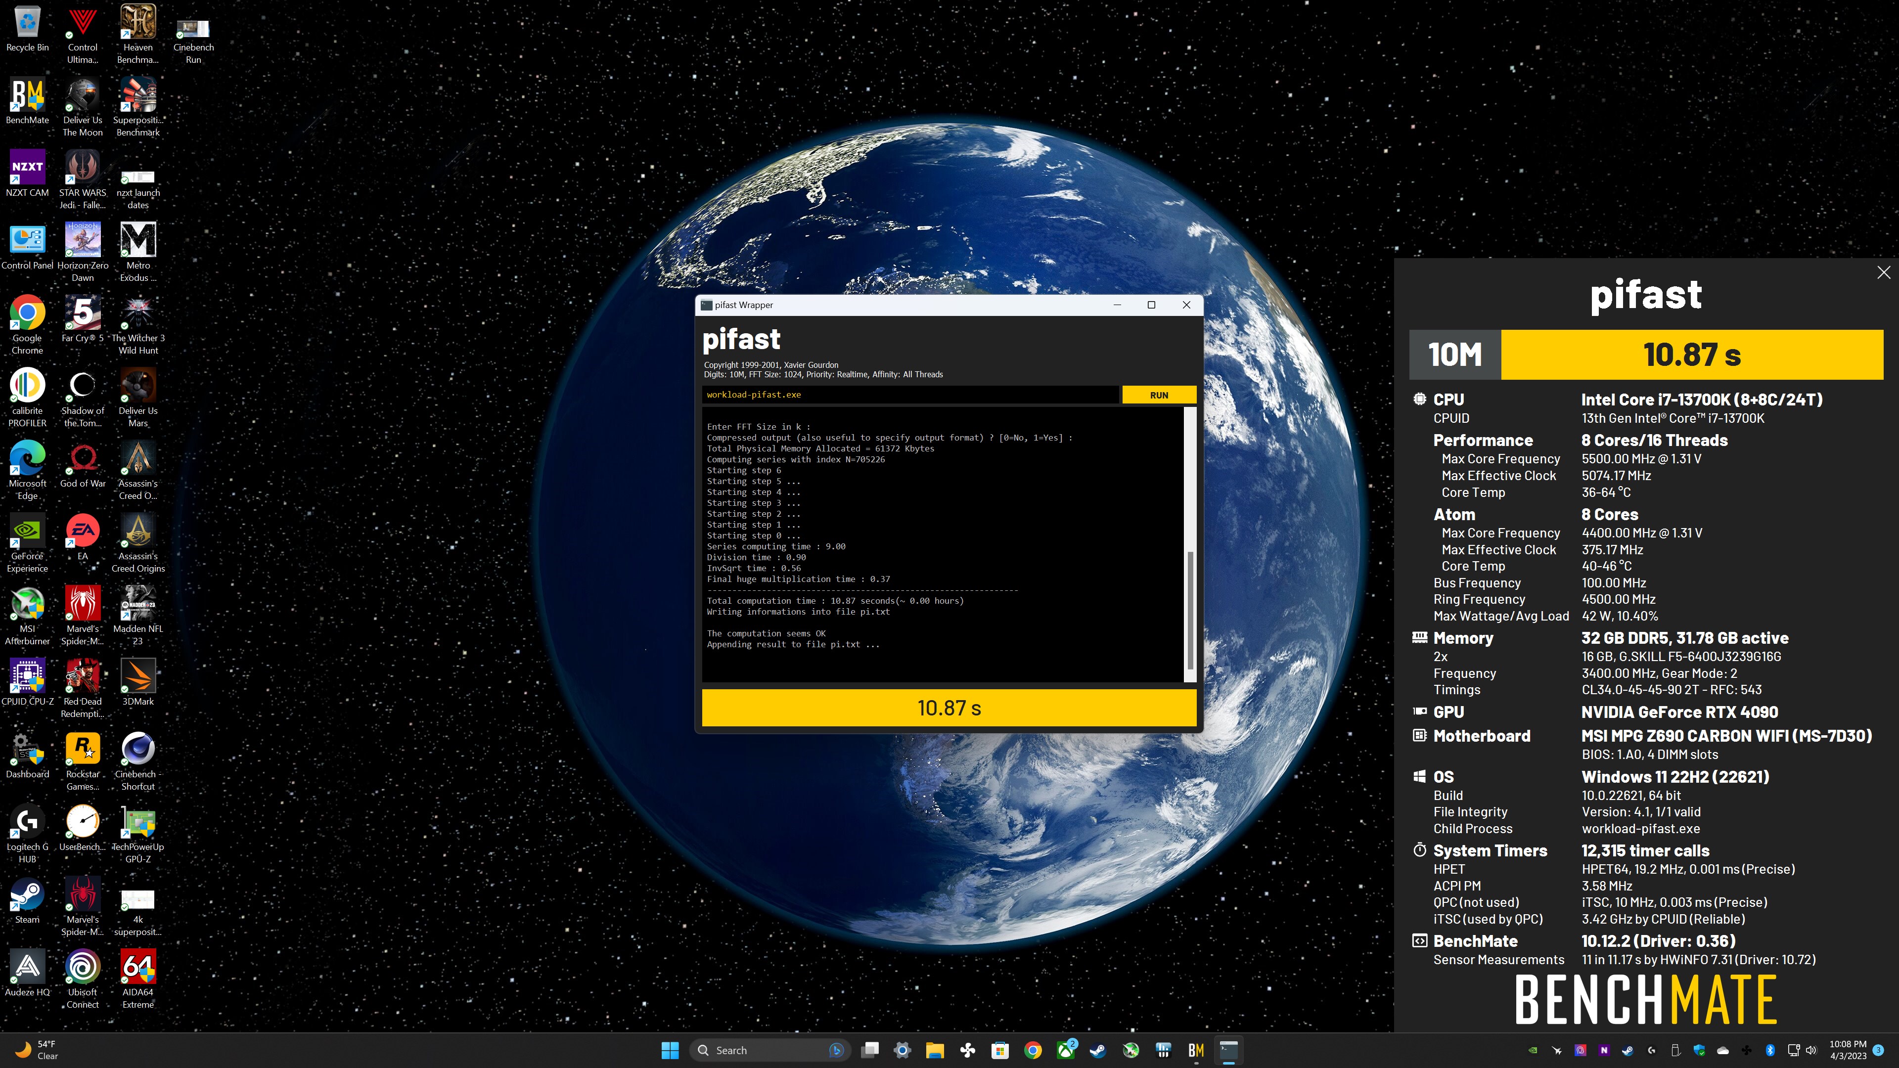
Task: Click the workload-pifast.exe path field
Action: point(910,395)
